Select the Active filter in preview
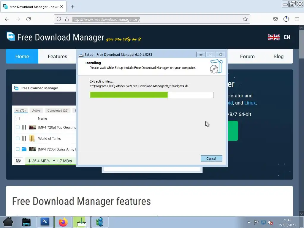This screenshot has height=228, width=304. [x=36, y=110]
